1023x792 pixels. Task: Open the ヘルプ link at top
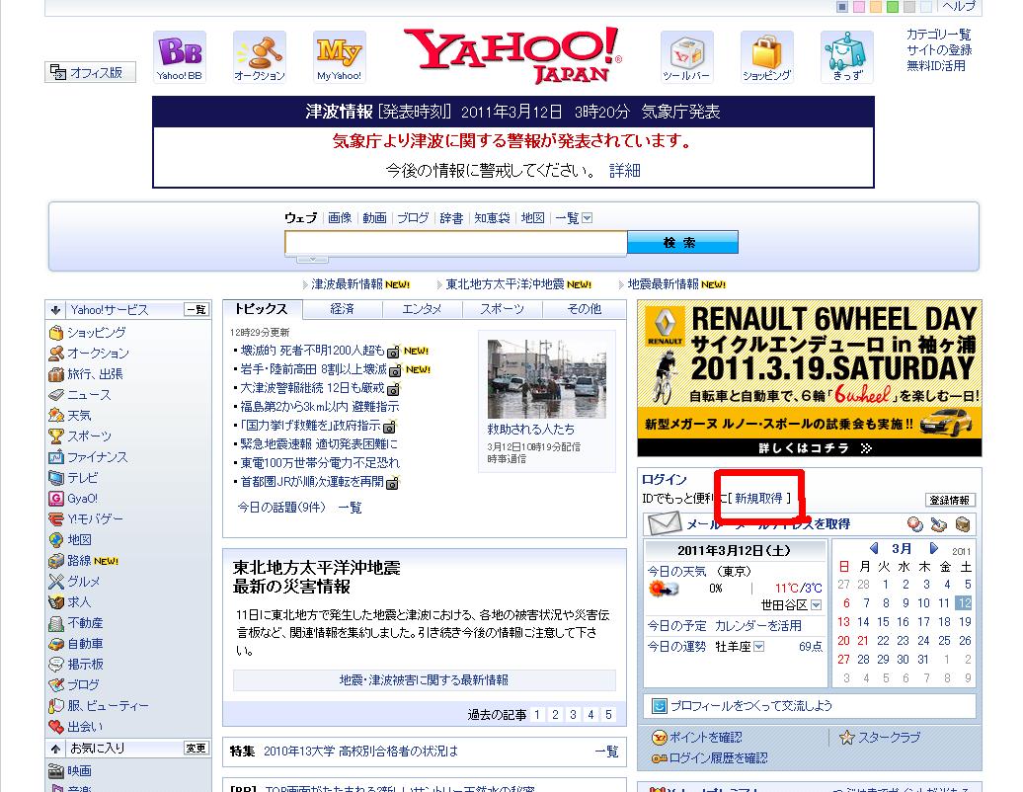(x=959, y=6)
